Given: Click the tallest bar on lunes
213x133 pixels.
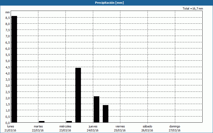Looking at the screenshot, I should click(x=14, y=69).
